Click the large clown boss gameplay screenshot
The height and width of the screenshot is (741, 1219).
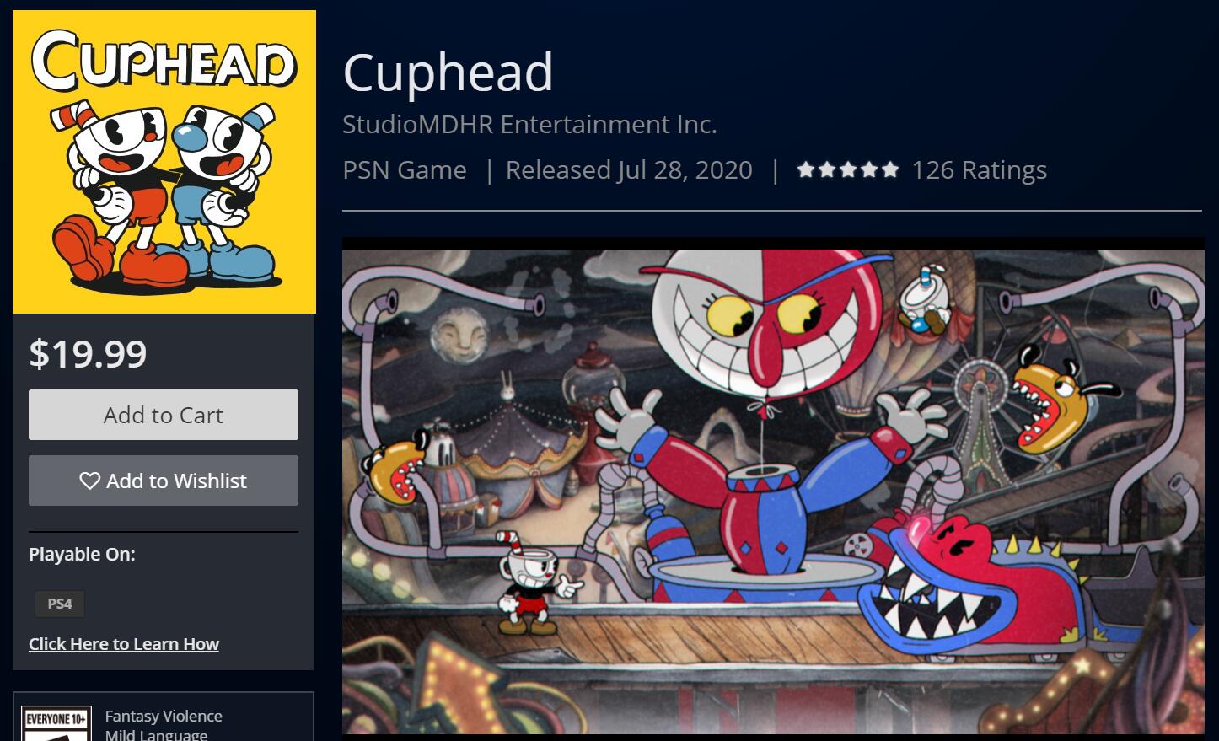click(773, 486)
